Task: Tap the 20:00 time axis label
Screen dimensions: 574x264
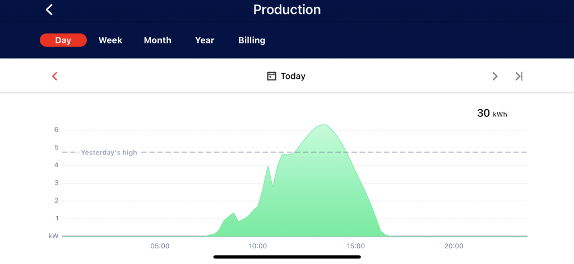Action: coord(454,246)
